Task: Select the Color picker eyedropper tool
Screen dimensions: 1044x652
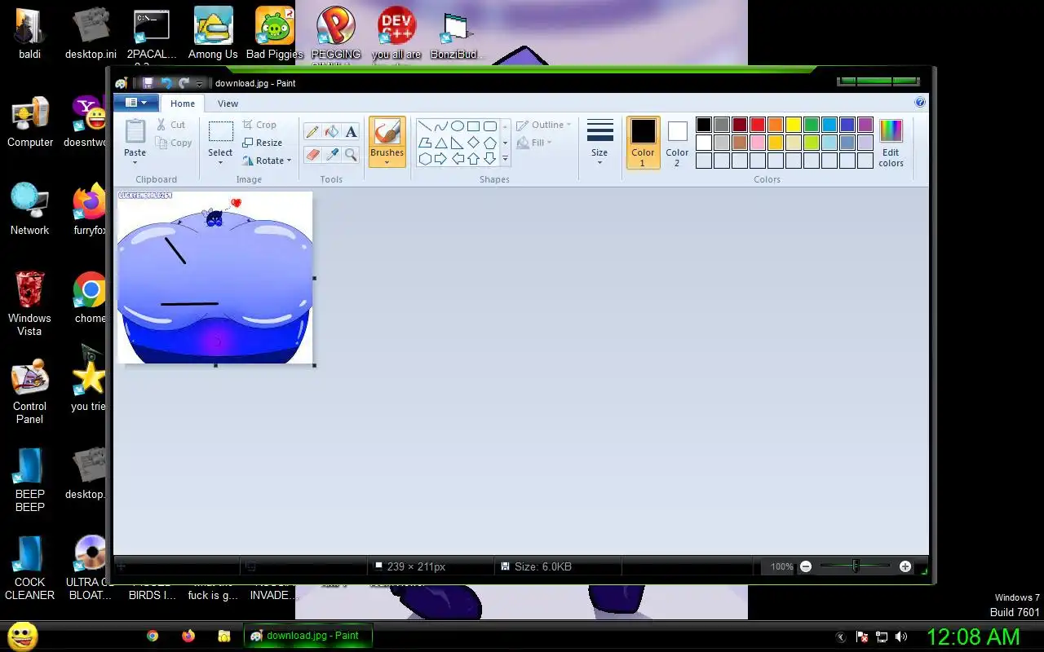Action: (x=331, y=154)
